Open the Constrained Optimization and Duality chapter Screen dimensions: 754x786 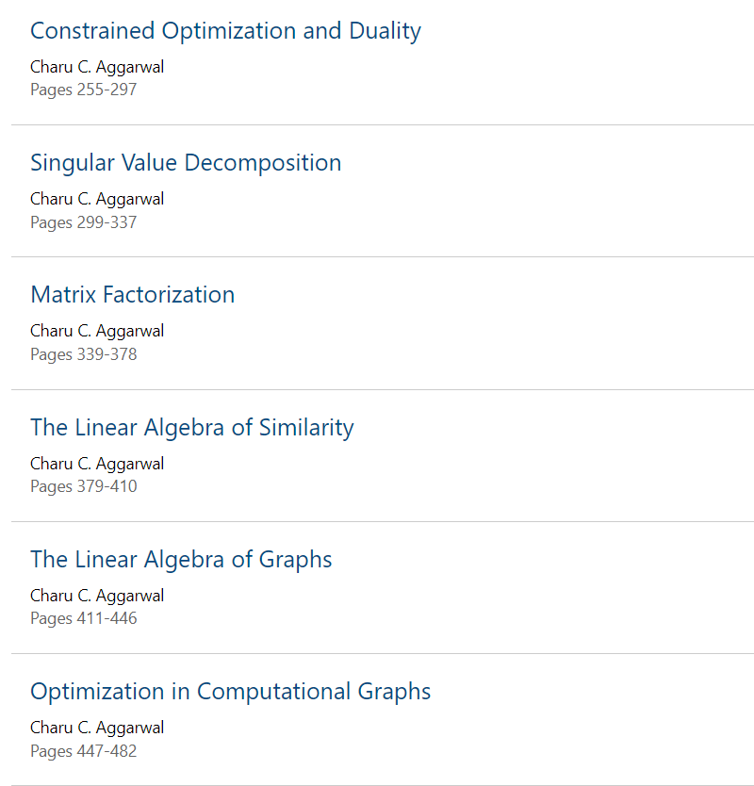[x=225, y=32]
